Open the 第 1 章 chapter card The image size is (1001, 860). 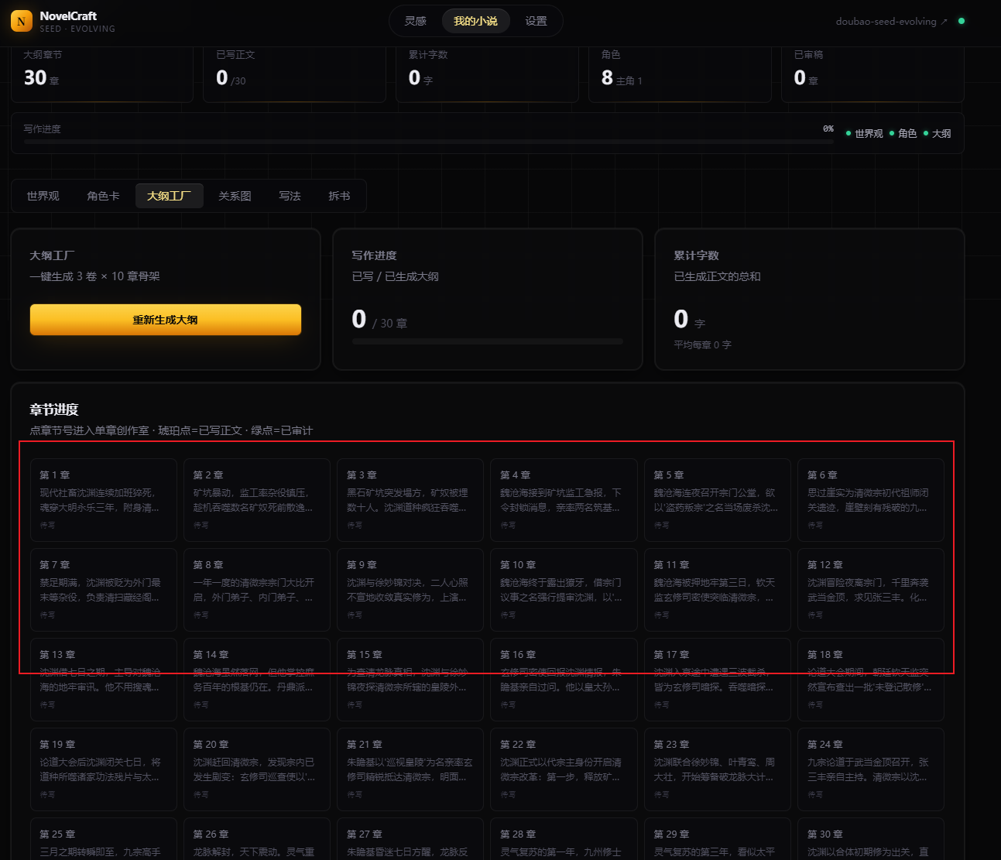pos(104,500)
